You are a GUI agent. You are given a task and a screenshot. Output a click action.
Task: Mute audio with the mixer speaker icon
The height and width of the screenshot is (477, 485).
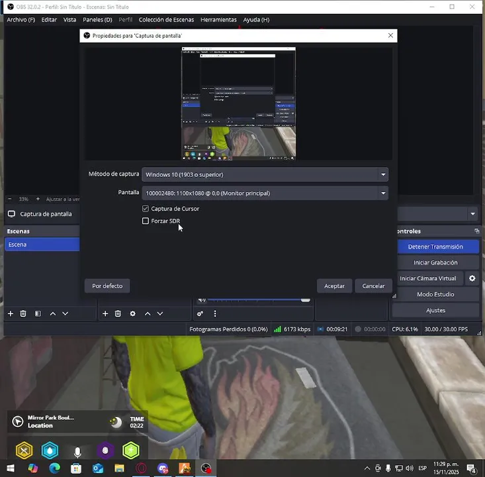click(202, 299)
